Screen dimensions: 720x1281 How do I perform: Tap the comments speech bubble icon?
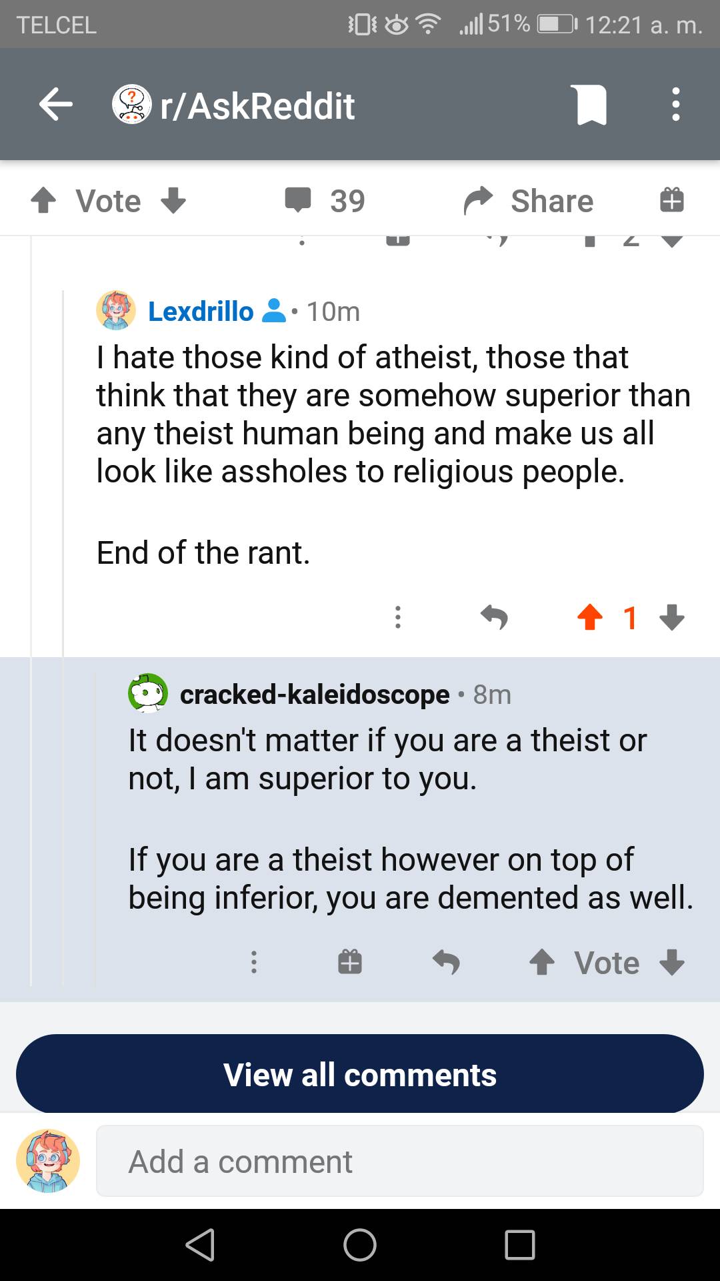pyautogui.click(x=301, y=199)
